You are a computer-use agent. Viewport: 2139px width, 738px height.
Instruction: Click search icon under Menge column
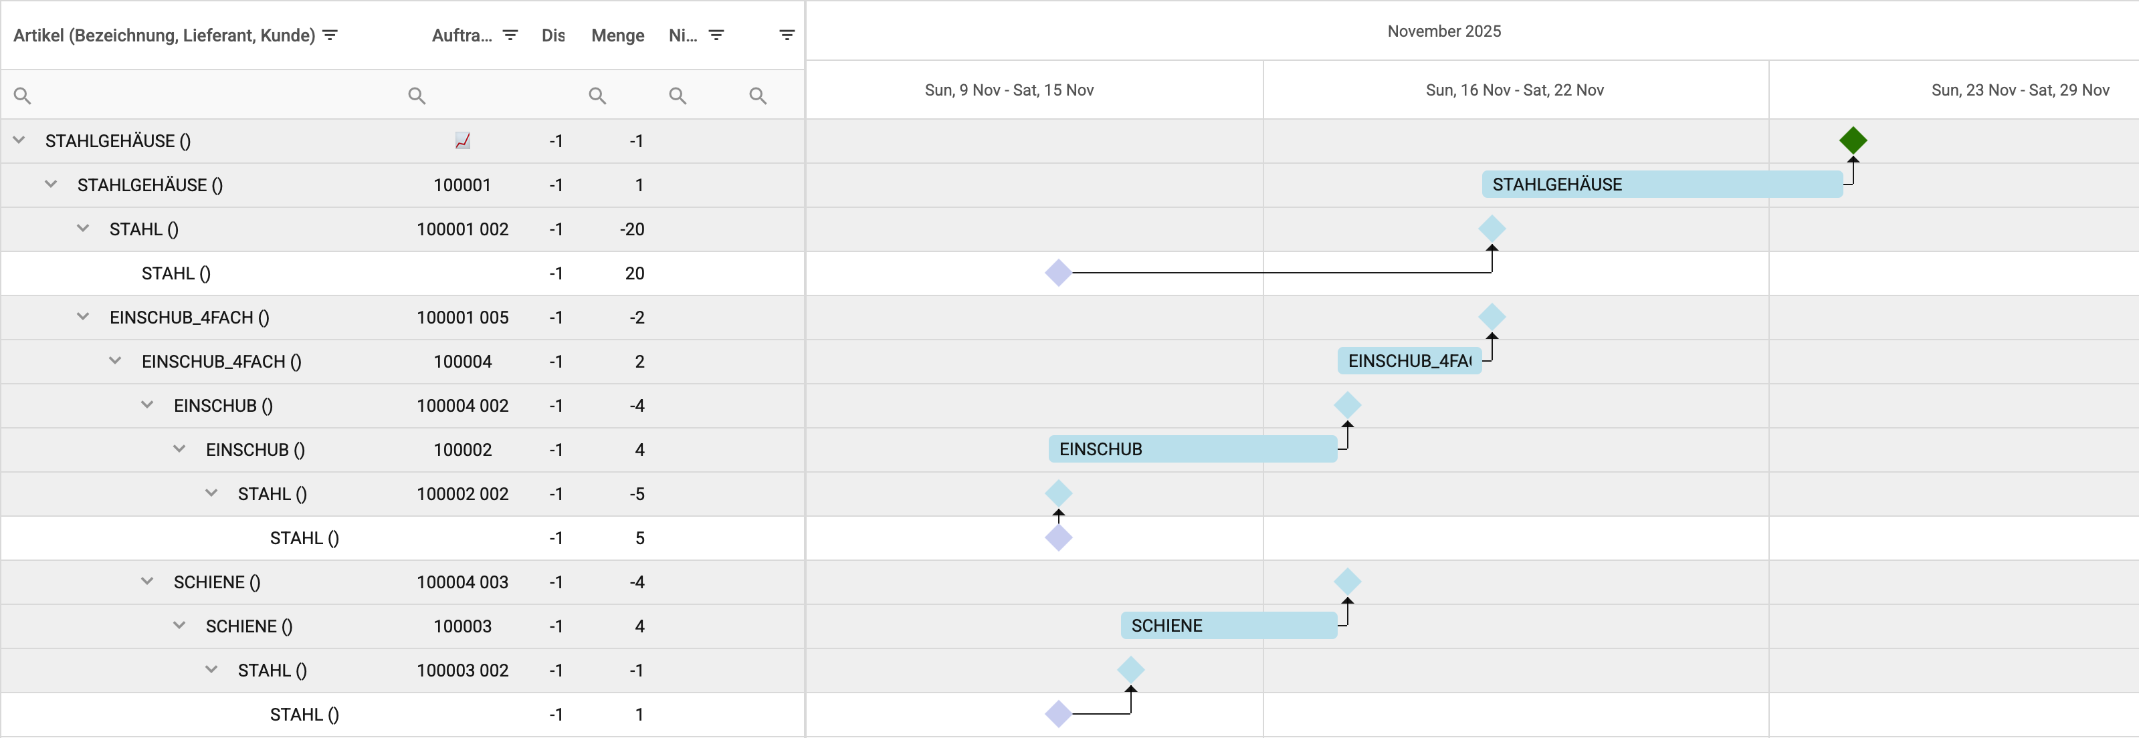pos(597,96)
